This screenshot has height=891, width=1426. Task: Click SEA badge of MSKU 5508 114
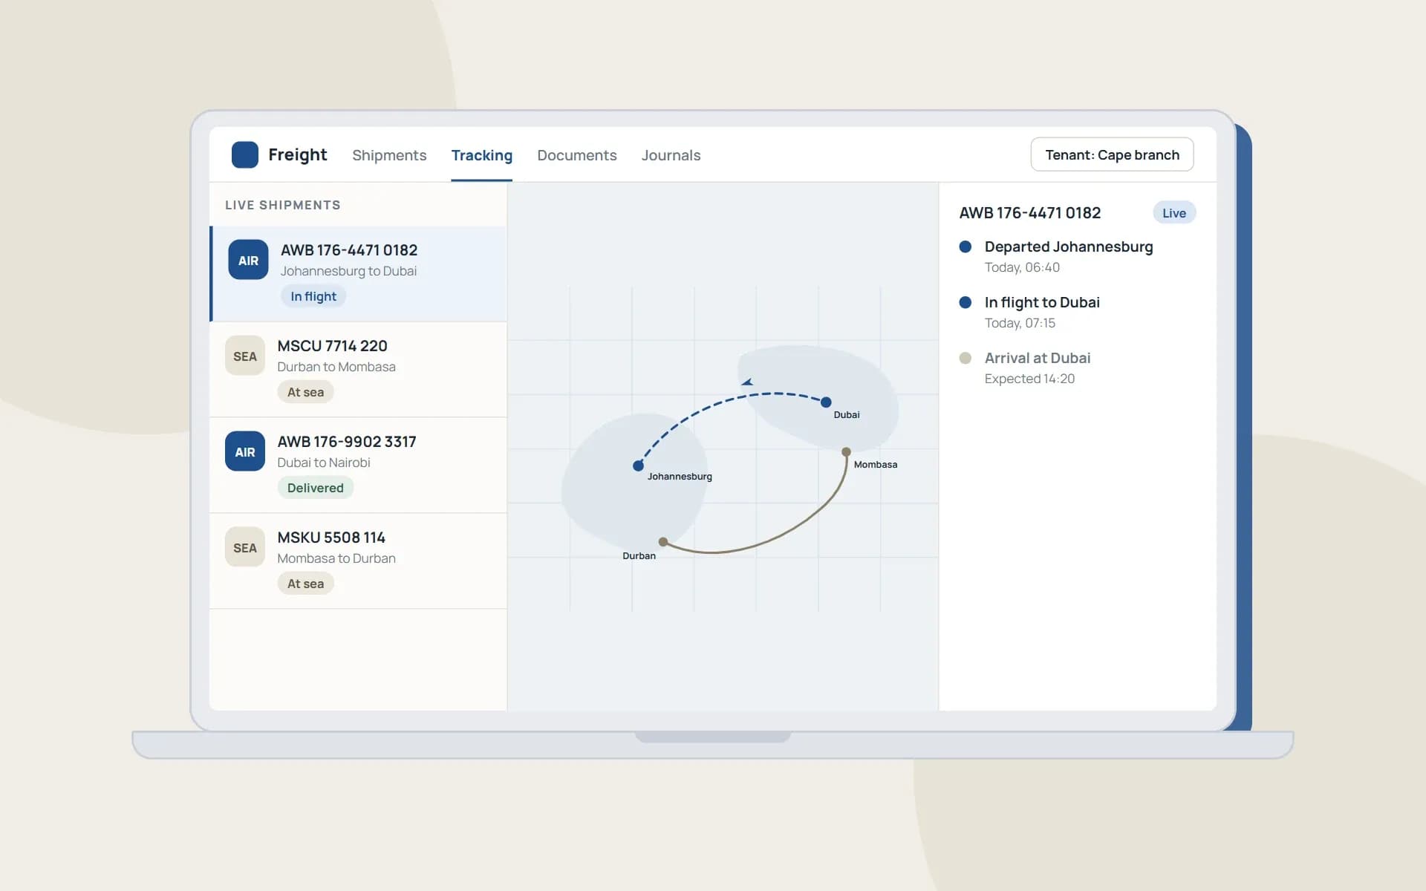click(245, 547)
